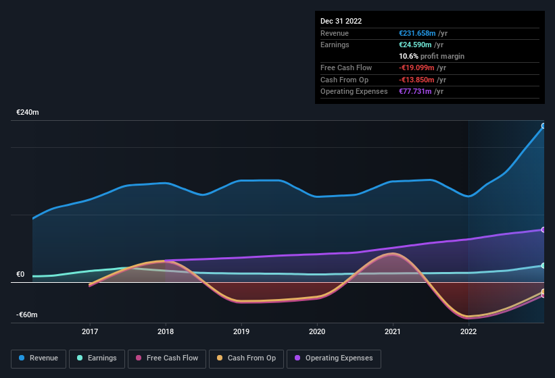Toggle the Cash From Op legend button
Viewport: 555px width, 378px height.
pos(246,358)
